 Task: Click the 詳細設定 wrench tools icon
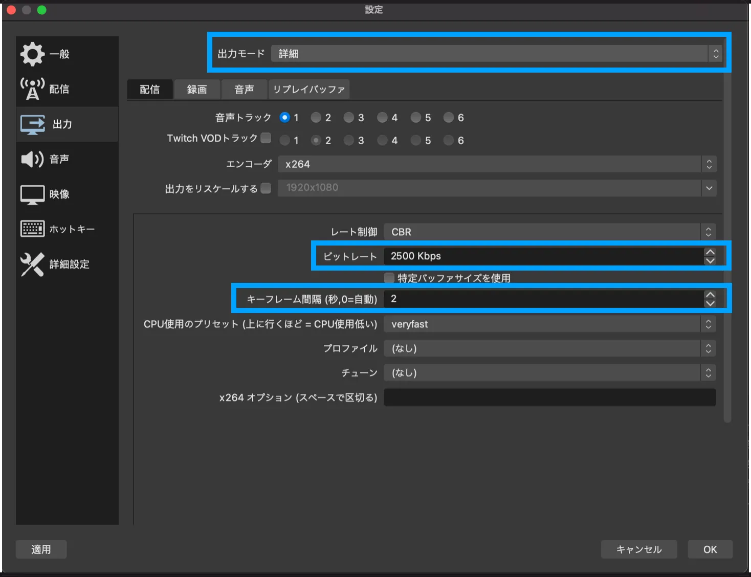point(32,264)
